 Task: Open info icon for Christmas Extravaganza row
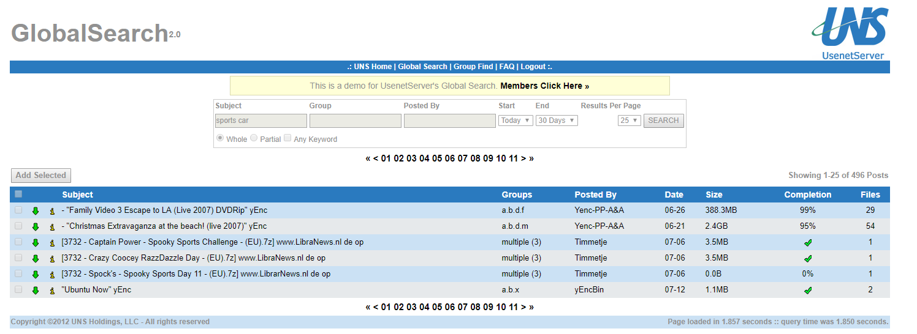click(53, 226)
